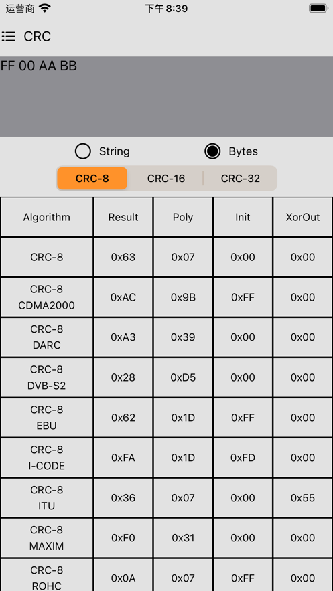This screenshot has width=333, height=591.
Task: Click the Result column header
Action: click(123, 217)
